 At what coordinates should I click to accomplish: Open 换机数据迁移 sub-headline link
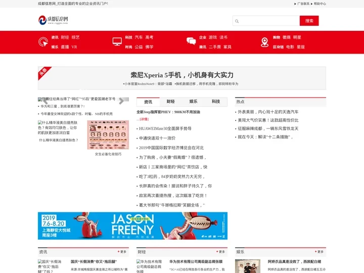207,84
